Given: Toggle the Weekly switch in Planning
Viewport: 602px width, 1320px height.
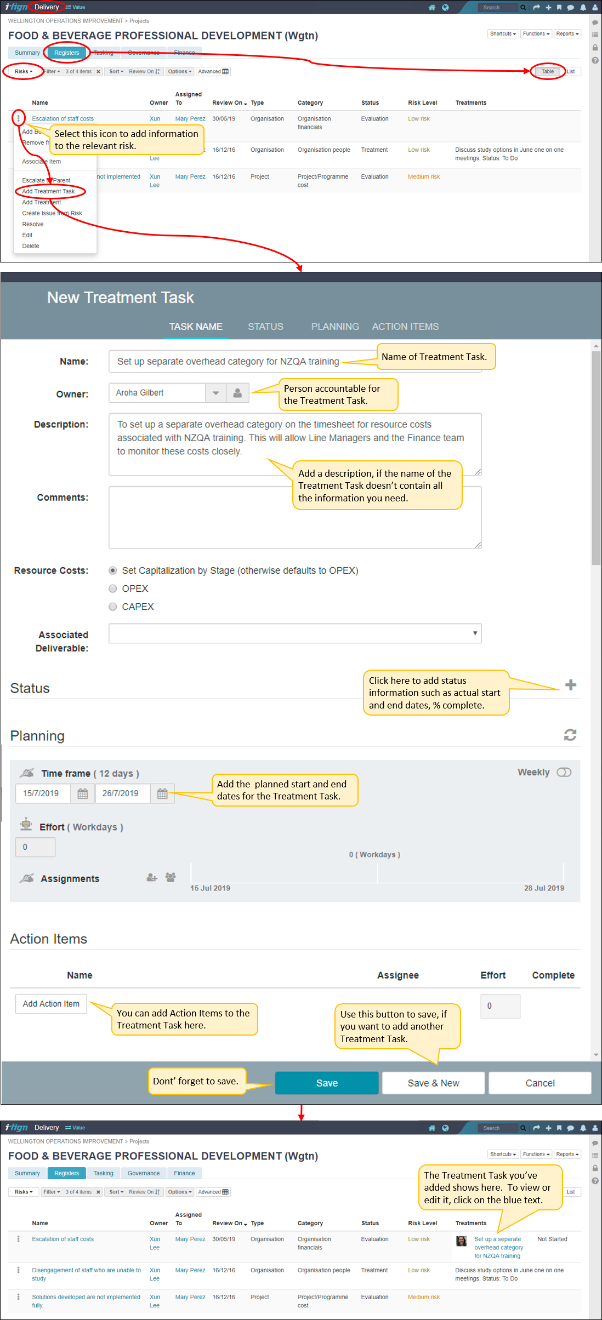Looking at the screenshot, I should tap(564, 772).
